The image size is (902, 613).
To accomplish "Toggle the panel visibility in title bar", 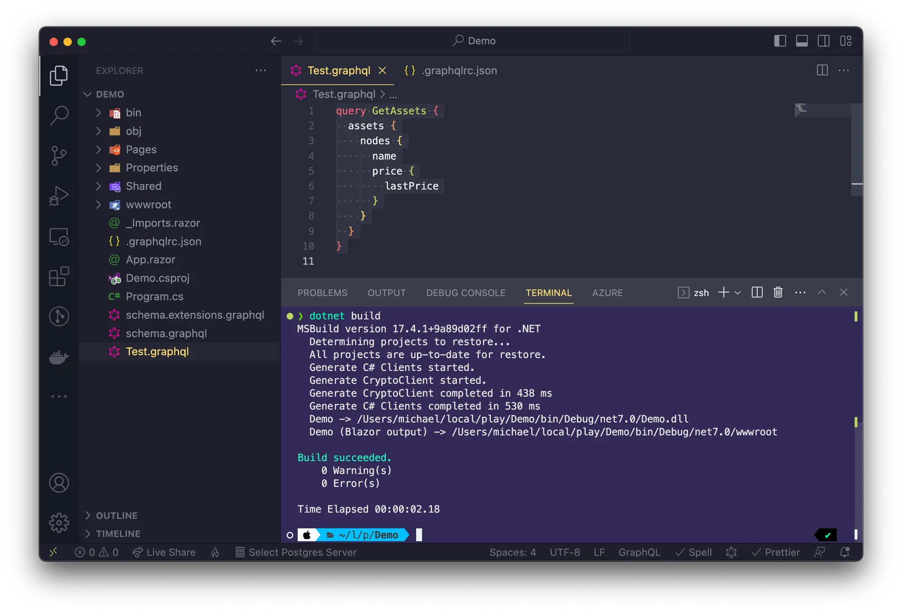I will (x=802, y=41).
